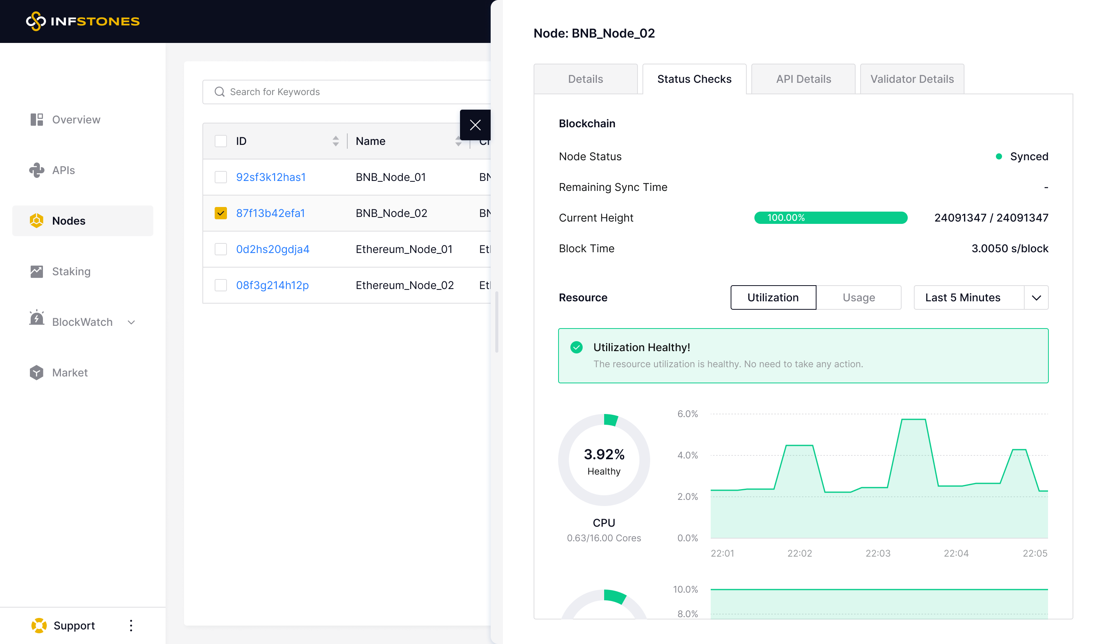1104x644 pixels.
Task: Toggle the select-all checkbox in table header
Action: tap(221, 141)
